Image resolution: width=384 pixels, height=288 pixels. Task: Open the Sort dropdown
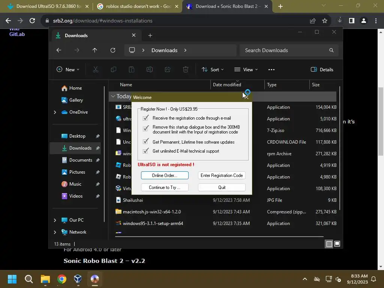click(x=212, y=69)
